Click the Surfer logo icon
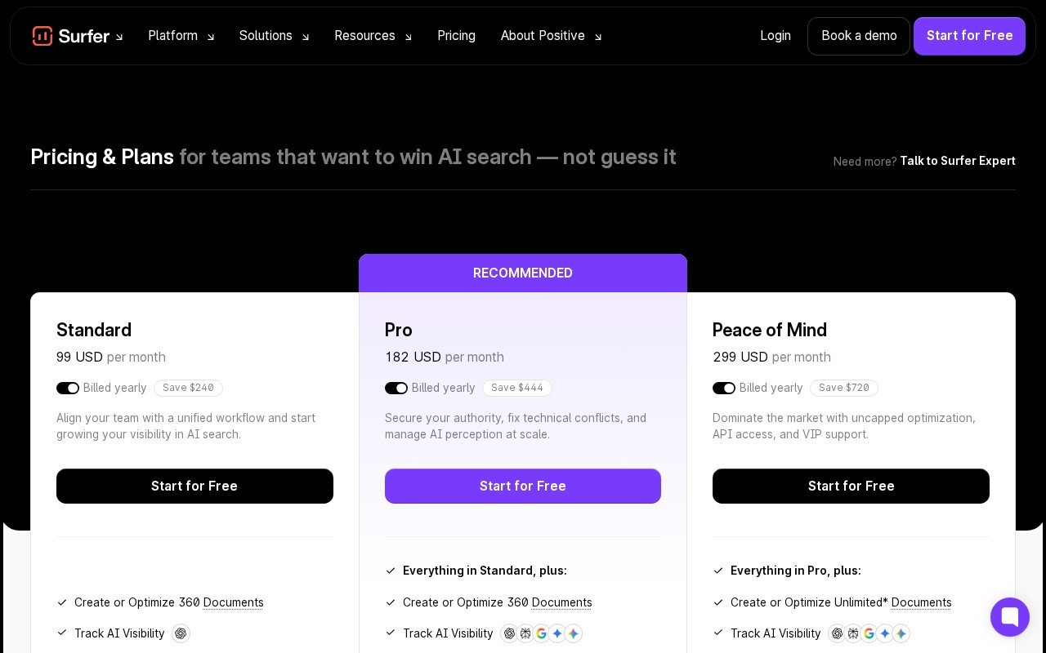The image size is (1046, 653). pos(42,36)
